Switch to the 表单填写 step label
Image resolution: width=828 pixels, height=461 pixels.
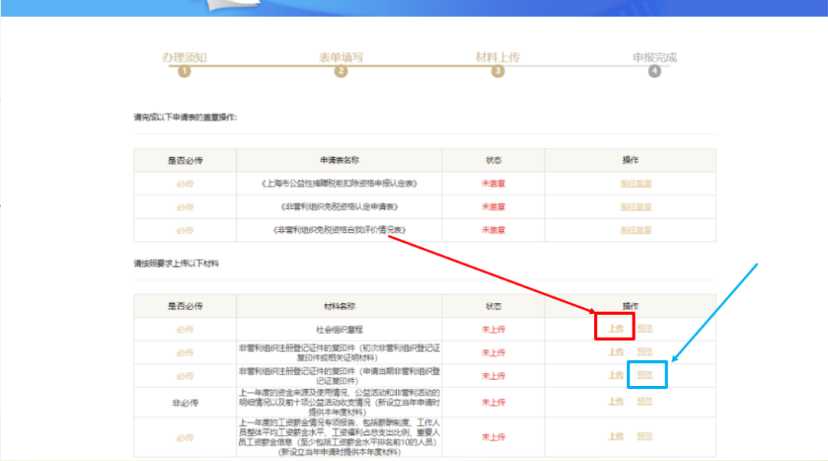pyautogui.click(x=341, y=57)
